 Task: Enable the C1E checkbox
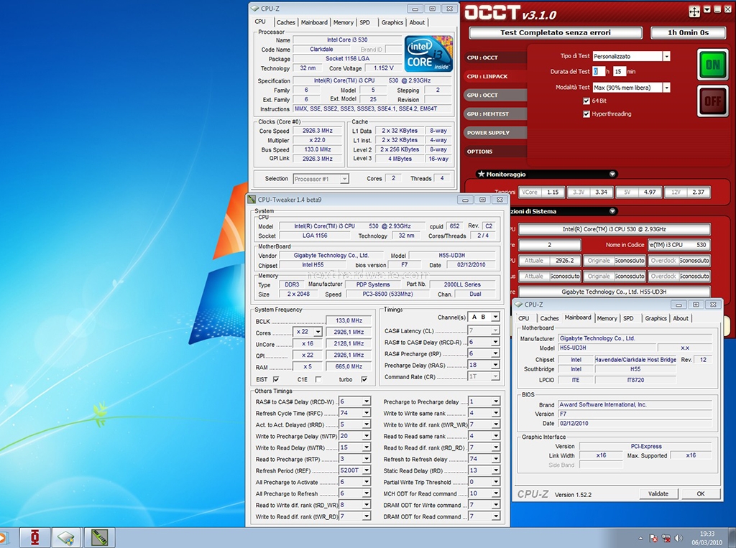point(318,379)
